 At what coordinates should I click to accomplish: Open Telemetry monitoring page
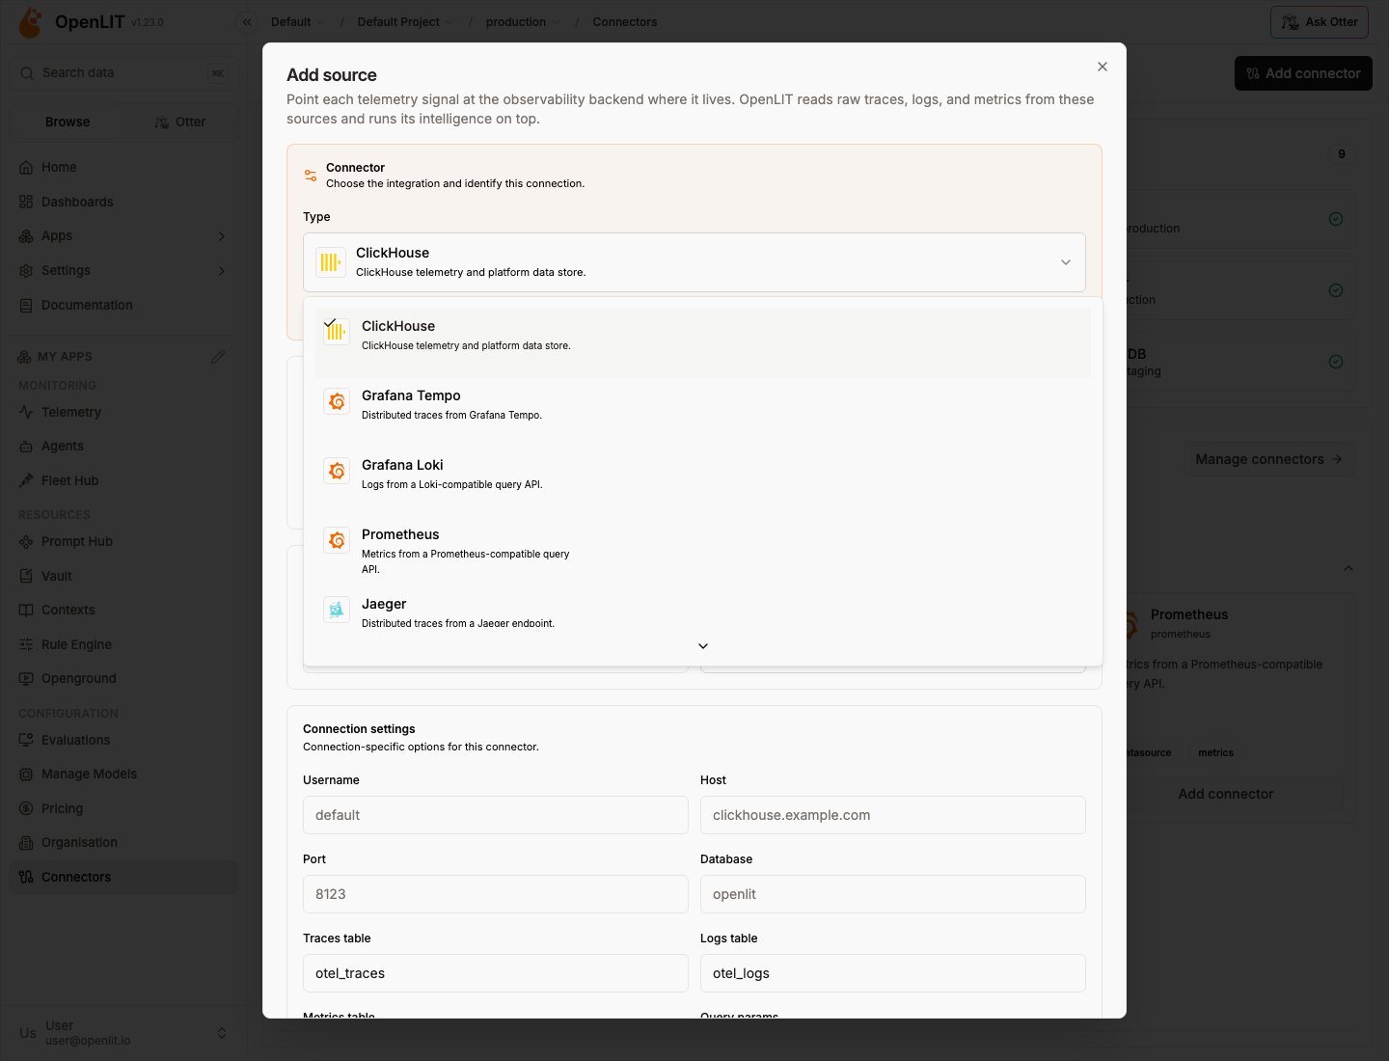[x=124, y=412]
